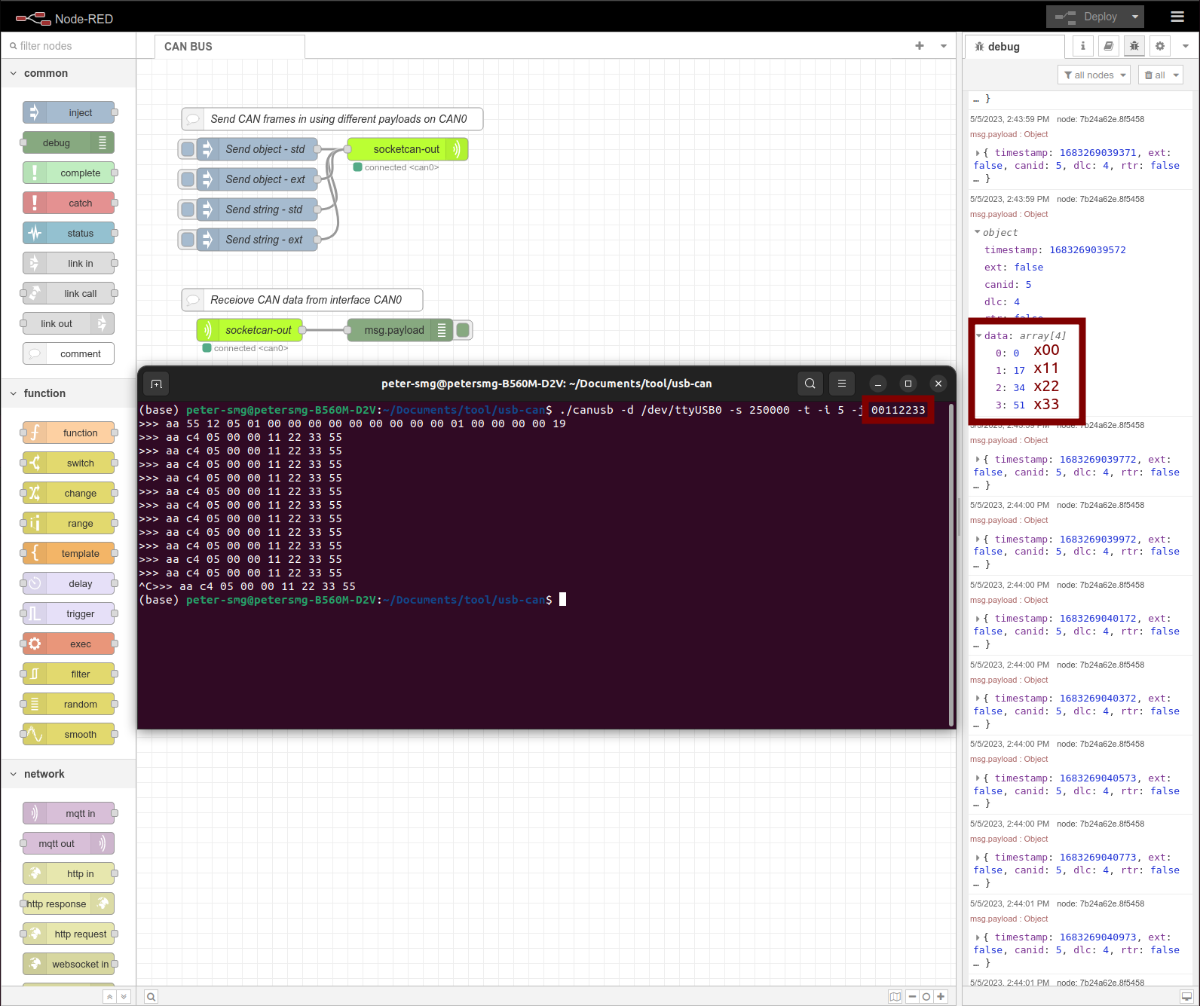Add a new flow tab with plus icon
The height and width of the screenshot is (1006, 1200).
pos(920,46)
